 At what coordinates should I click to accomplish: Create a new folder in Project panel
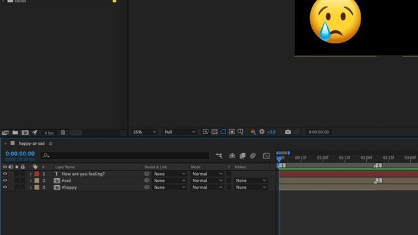pos(15,133)
